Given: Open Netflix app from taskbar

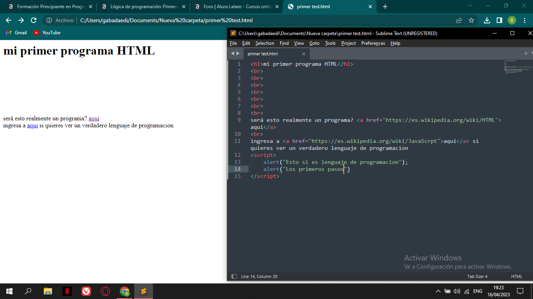Looking at the screenshot, I should [x=67, y=291].
